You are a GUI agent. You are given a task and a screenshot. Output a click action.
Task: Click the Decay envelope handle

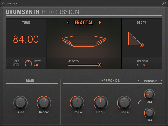pos(142,45)
